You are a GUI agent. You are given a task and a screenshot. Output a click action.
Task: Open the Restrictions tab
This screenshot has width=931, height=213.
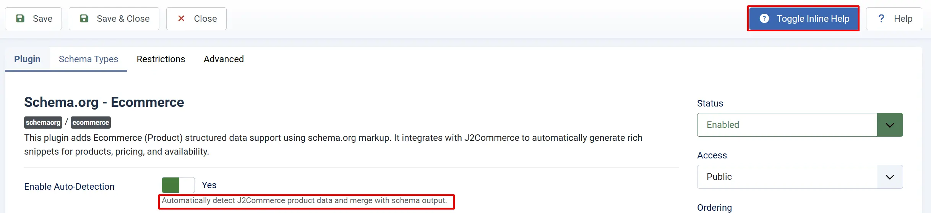[x=161, y=59]
